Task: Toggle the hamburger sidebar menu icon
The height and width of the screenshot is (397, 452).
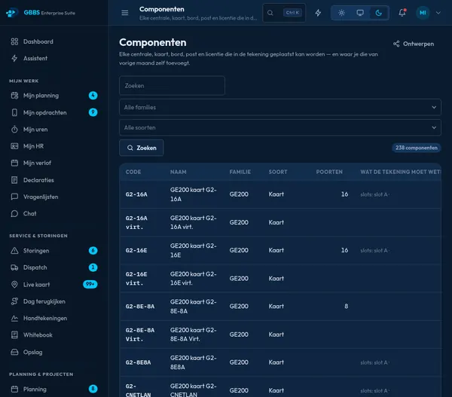Action: click(x=125, y=13)
